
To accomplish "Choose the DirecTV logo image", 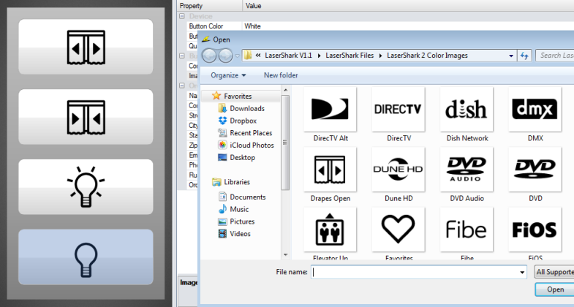I will 399,109.
